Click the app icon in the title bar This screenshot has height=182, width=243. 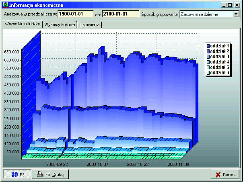click(x=5, y=5)
